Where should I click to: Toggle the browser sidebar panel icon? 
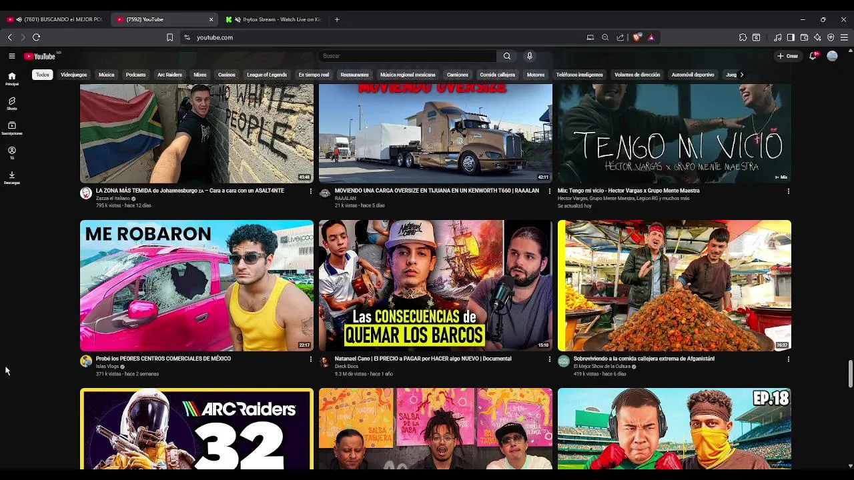[x=791, y=37]
